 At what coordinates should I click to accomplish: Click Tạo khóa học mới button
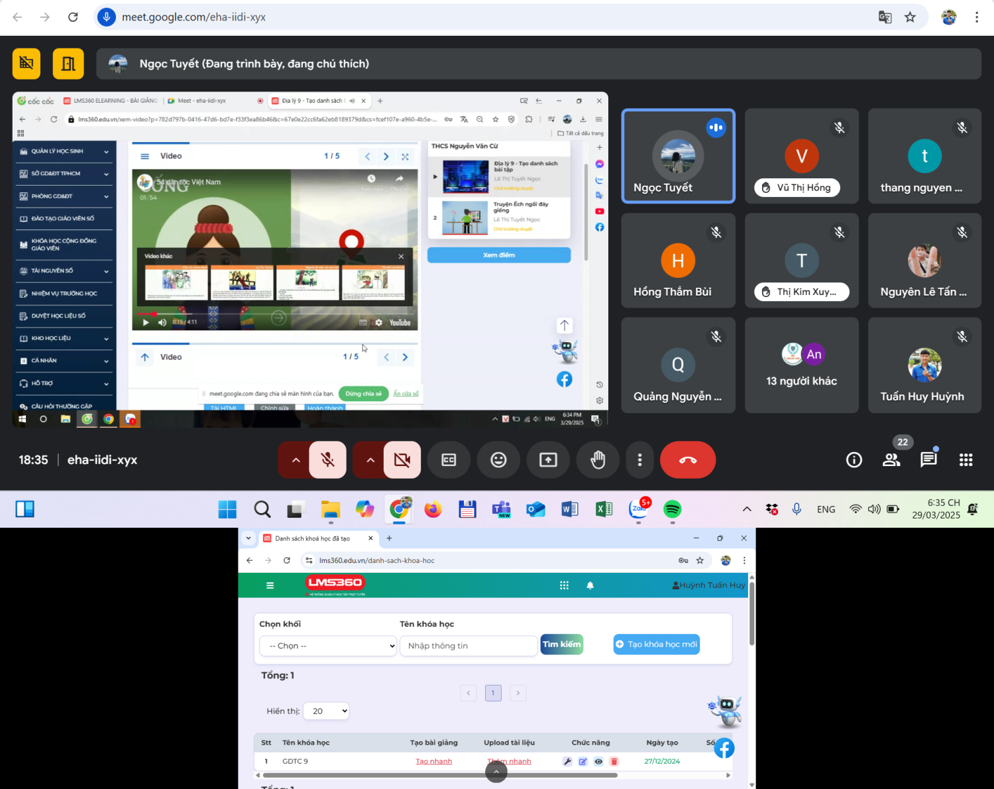[x=656, y=644]
